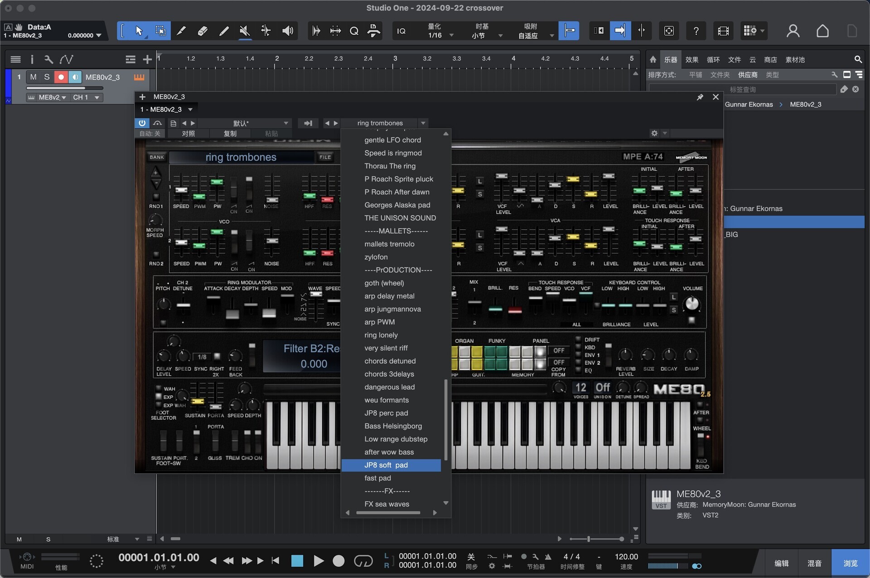Click the 混音 mix button
The image size is (870, 578).
[814, 563]
